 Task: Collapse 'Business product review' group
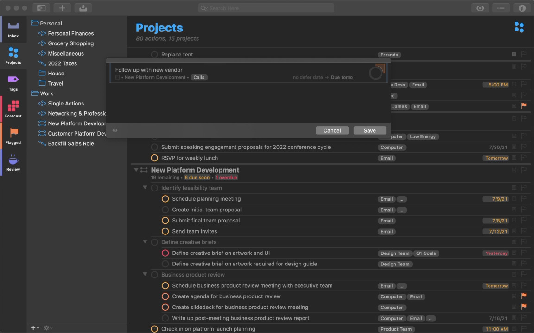145,275
